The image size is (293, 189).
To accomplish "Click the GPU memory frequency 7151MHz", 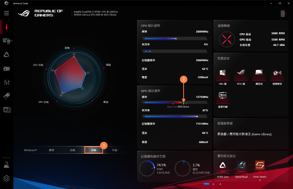I will pyautogui.click(x=202, y=123).
